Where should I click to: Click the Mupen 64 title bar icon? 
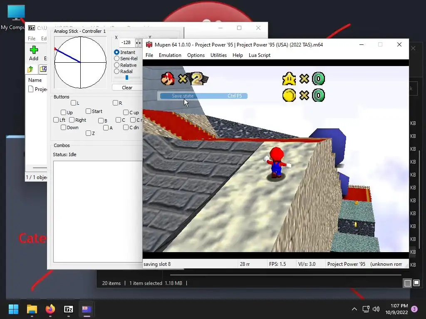pyautogui.click(x=149, y=44)
